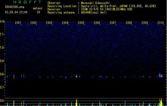Click time marker 2308
Image resolution: width=167 pixels, height=106 pixels.
tap(129, 23)
